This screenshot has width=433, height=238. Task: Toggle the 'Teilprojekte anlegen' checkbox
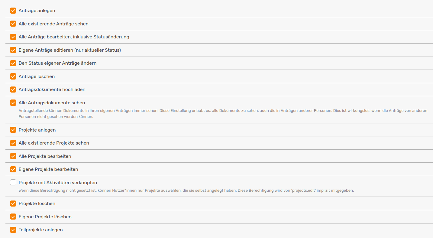[13, 230]
